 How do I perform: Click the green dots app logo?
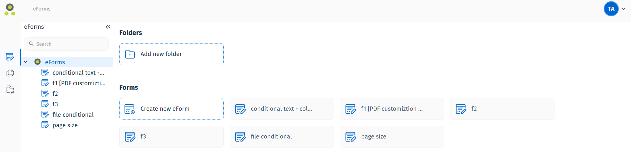(10, 9)
